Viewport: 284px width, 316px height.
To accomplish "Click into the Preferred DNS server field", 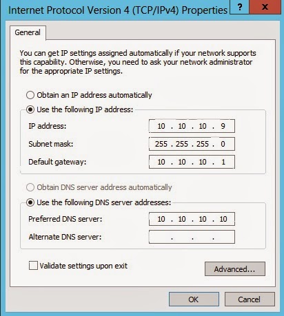I will (192, 219).
